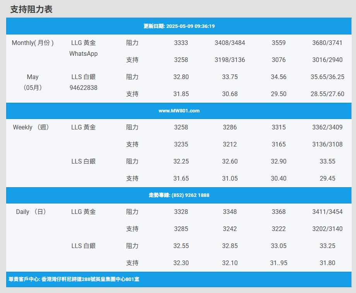Image resolution: width=356 pixels, height=293 pixels.
Task: Select the value 33.05
Action: [279, 246]
